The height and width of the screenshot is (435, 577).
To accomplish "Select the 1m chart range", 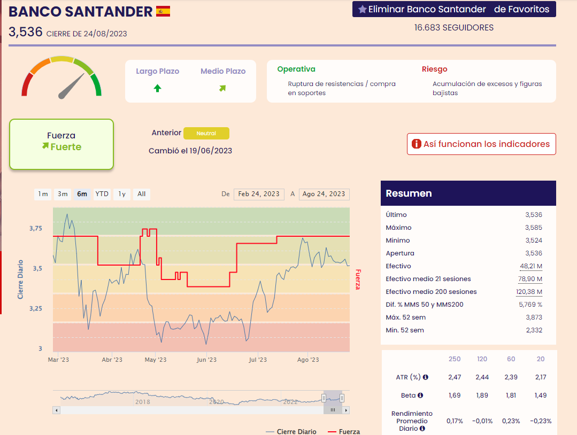I will pyautogui.click(x=43, y=194).
